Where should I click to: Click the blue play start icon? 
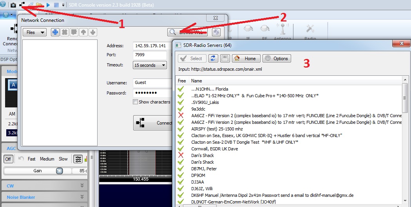48,5
